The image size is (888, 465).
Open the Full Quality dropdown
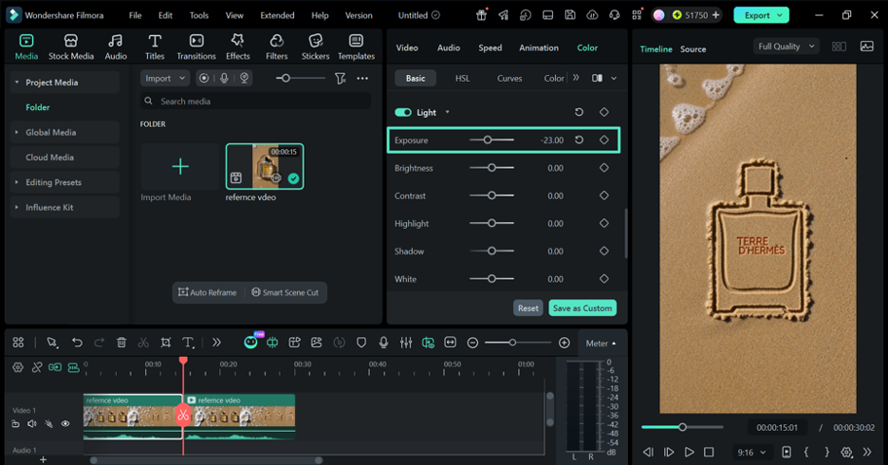[x=786, y=46]
